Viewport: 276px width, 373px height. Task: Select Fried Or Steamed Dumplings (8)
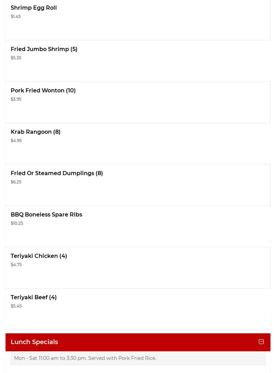pyautogui.click(x=57, y=173)
